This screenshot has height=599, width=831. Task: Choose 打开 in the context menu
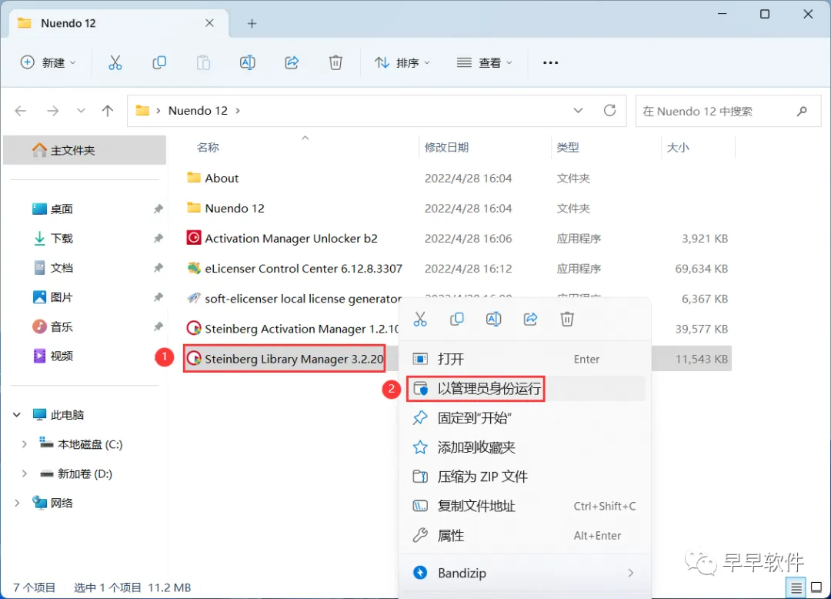(x=524, y=359)
